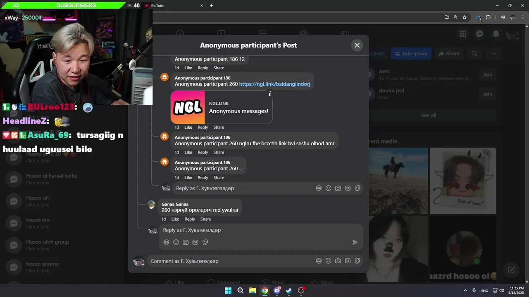Like Ganaa Ganaa's comment
This screenshot has height=297, width=529.
[x=175, y=219]
